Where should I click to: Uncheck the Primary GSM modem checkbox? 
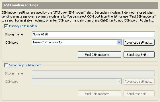click(6, 26)
